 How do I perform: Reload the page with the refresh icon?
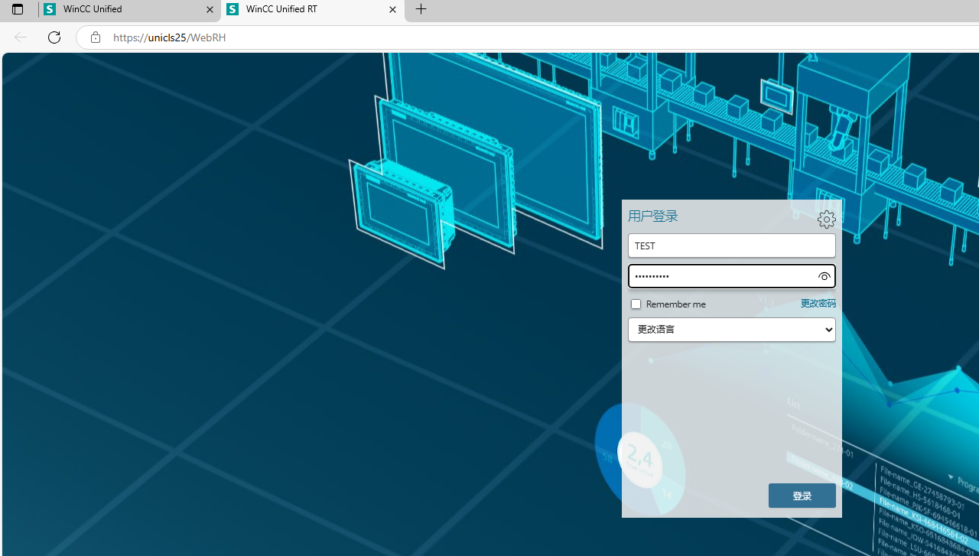click(x=54, y=37)
